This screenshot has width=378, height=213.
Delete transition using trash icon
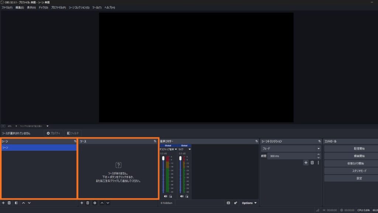(x=312, y=162)
